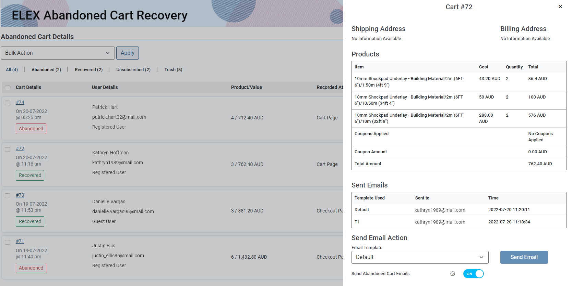Click Cart Details column header
572x286 pixels.
[28, 87]
